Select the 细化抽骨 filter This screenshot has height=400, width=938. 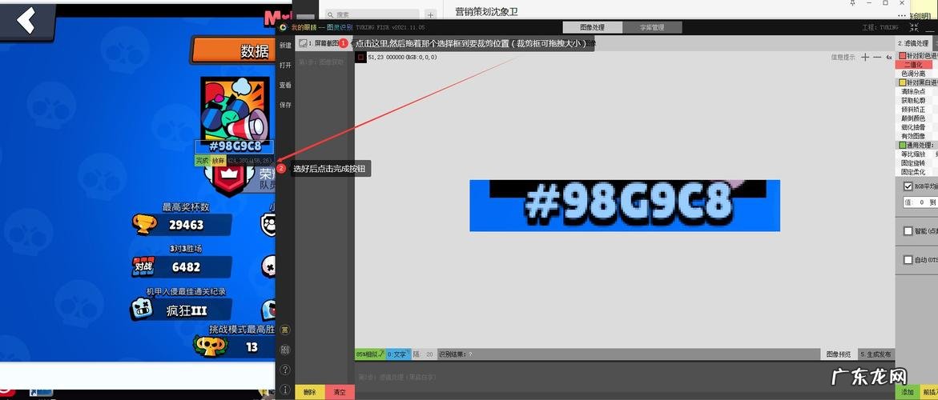click(x=913, y=127)
